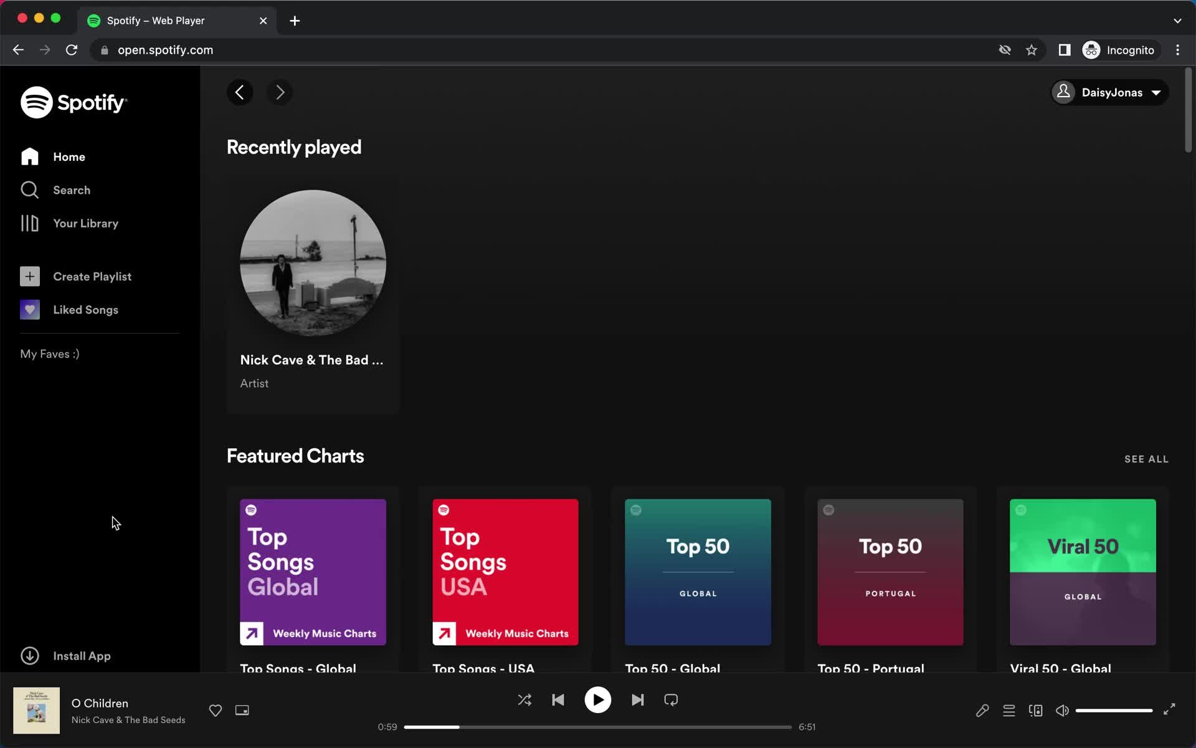Expand browser tab search chevron

(x=1177, y=21)
